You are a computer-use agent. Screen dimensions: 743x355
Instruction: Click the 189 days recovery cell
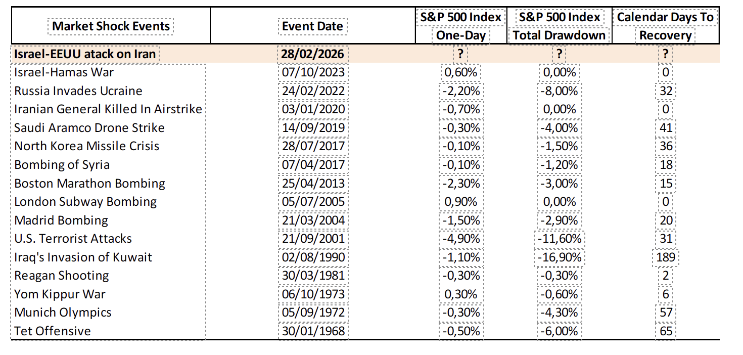[x=666, y=257]
